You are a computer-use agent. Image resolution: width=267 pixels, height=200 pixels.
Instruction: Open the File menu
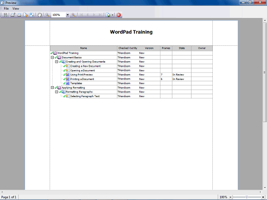click(6, 8)
